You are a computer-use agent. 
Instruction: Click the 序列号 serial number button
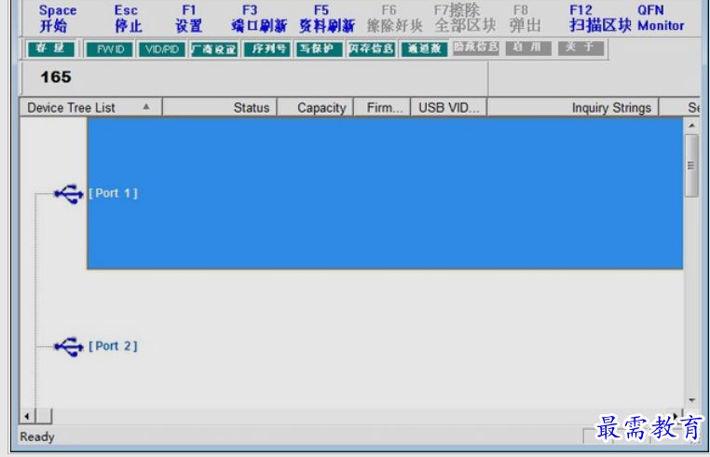coord(266,48)
